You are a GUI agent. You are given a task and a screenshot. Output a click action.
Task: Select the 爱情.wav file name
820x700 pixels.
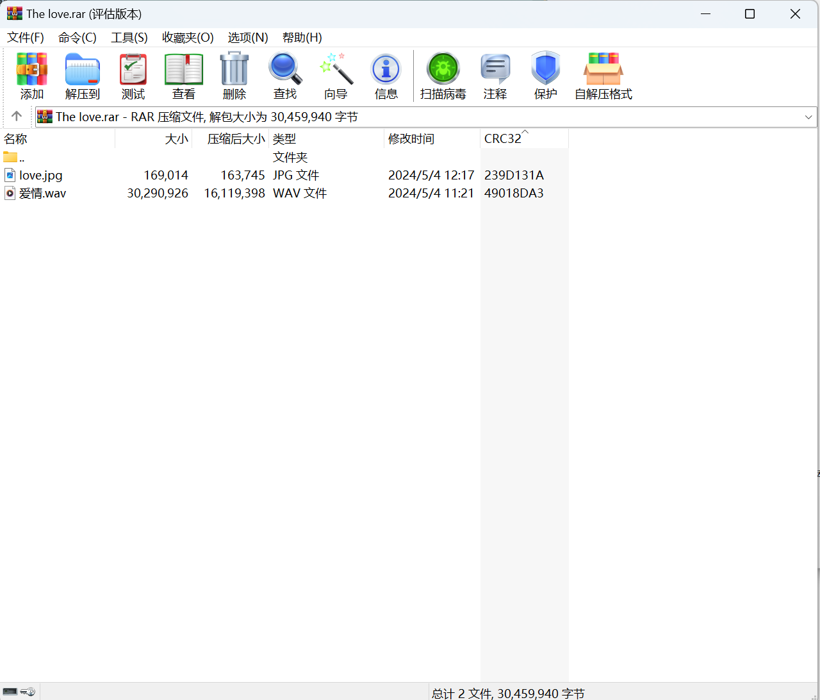(42, 193)
